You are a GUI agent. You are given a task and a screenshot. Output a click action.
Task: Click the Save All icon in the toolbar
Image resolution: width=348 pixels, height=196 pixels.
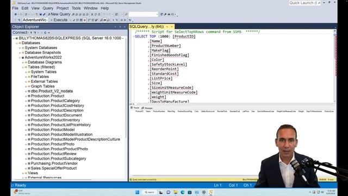pyautogui.click(x=44, y=14)
